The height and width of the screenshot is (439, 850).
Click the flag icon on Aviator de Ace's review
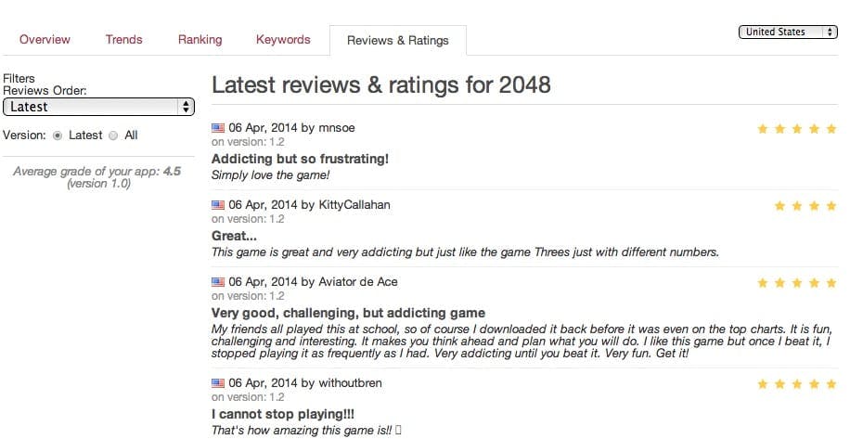coord(218,281)
